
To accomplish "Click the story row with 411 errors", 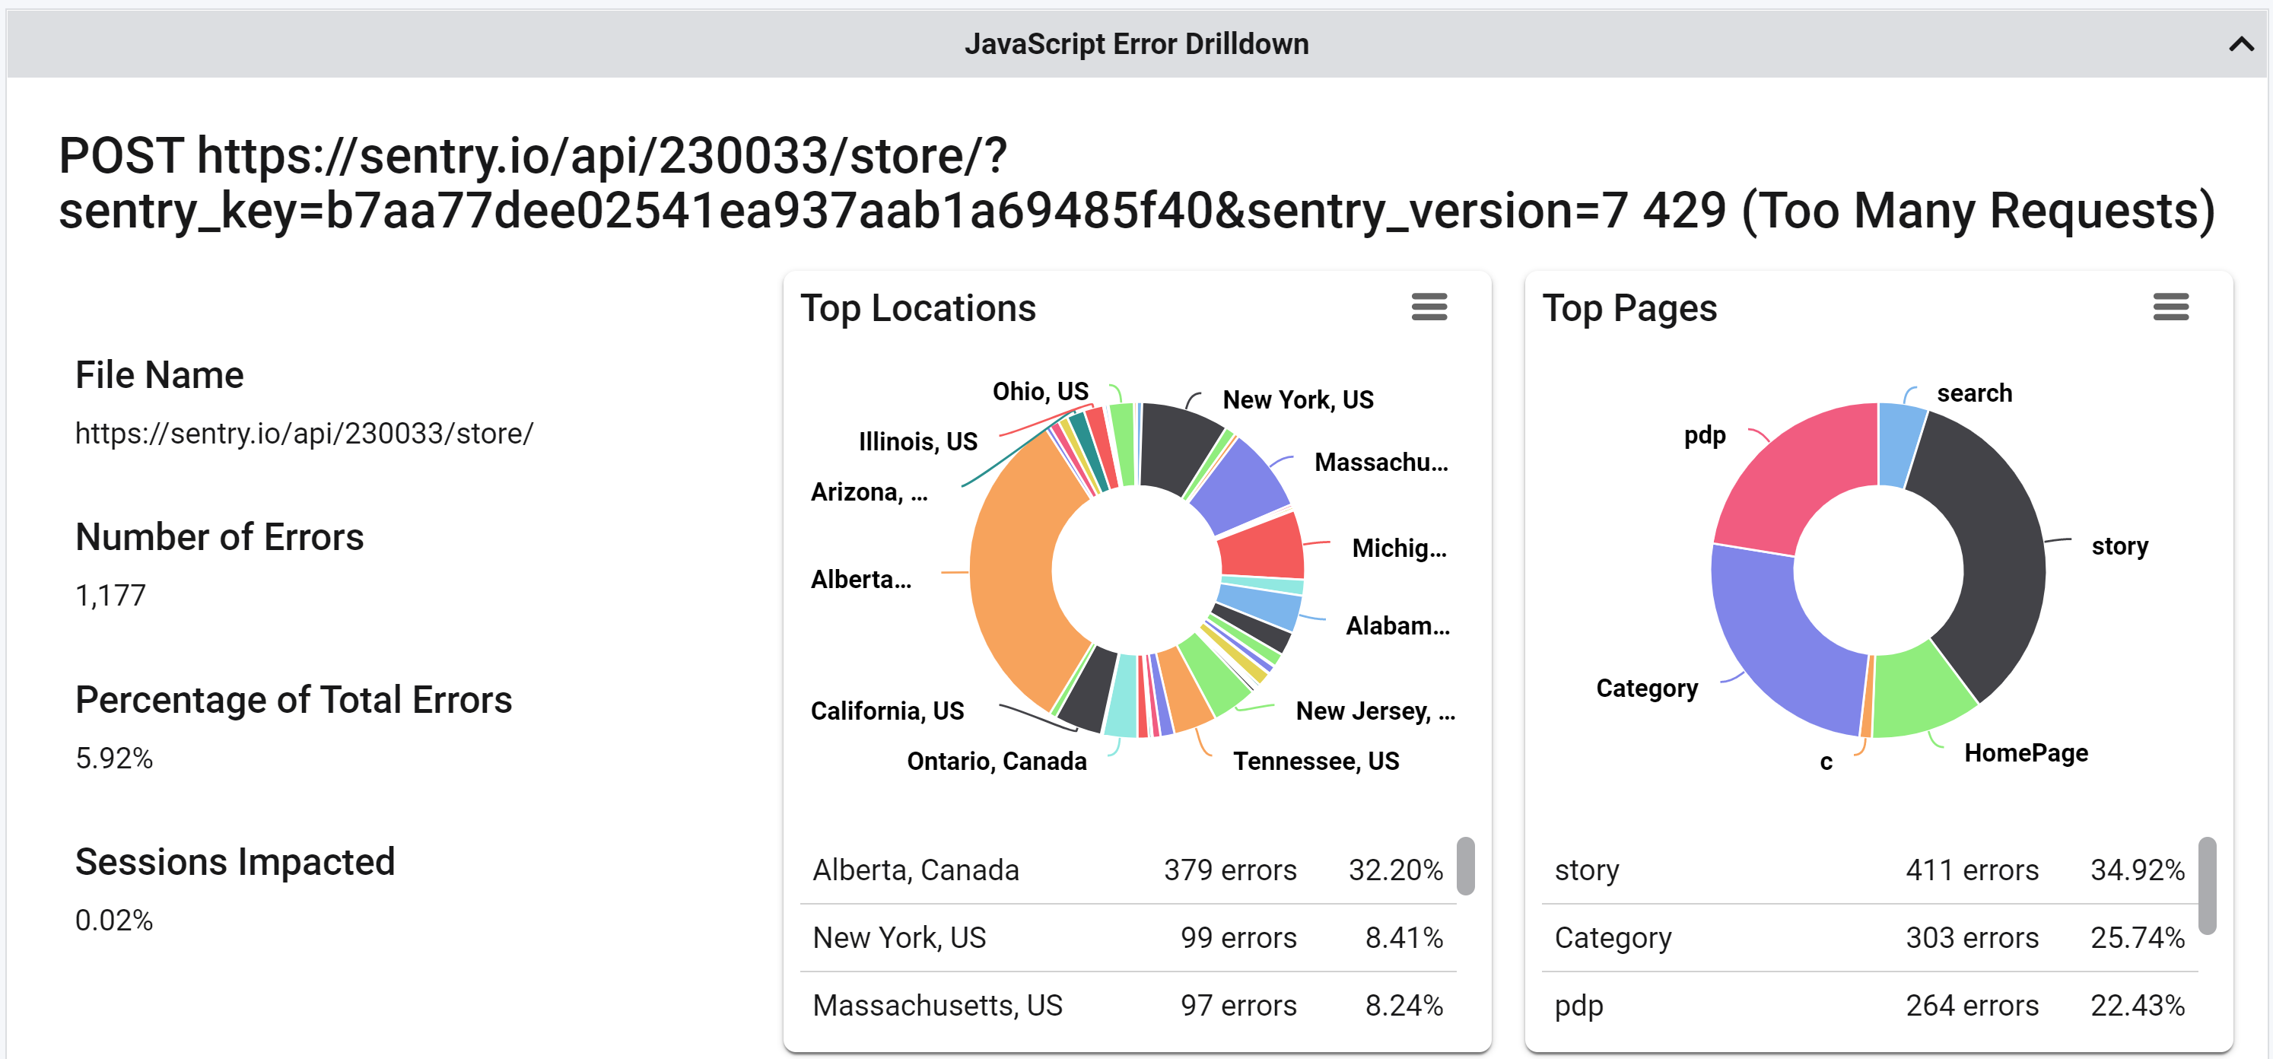I will pyautogui.click(x=1869, y=870).
